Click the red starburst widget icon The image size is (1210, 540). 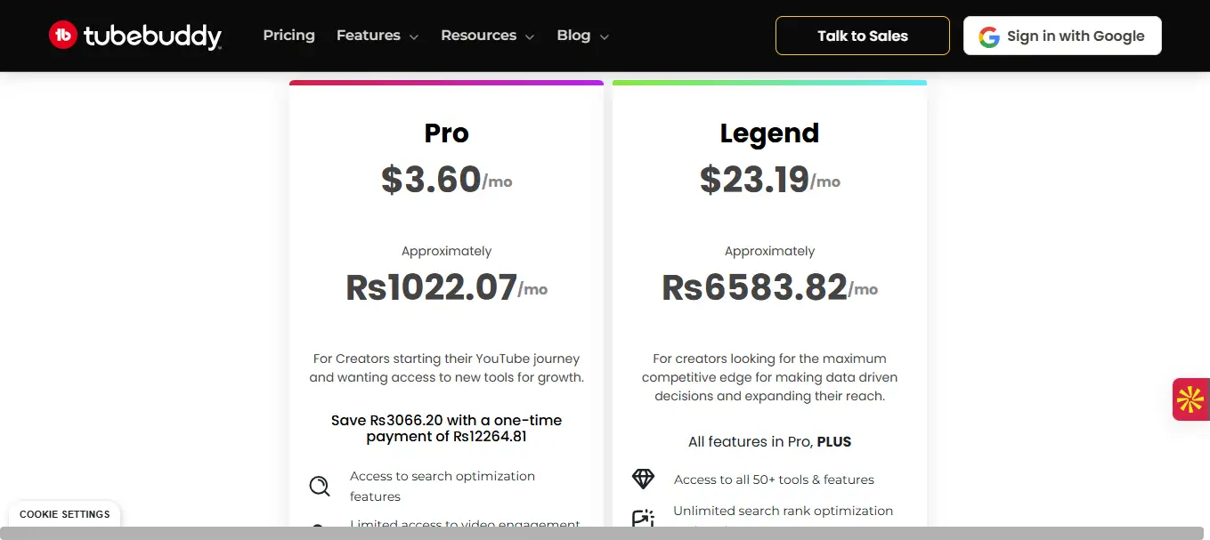pos(1190,399)
